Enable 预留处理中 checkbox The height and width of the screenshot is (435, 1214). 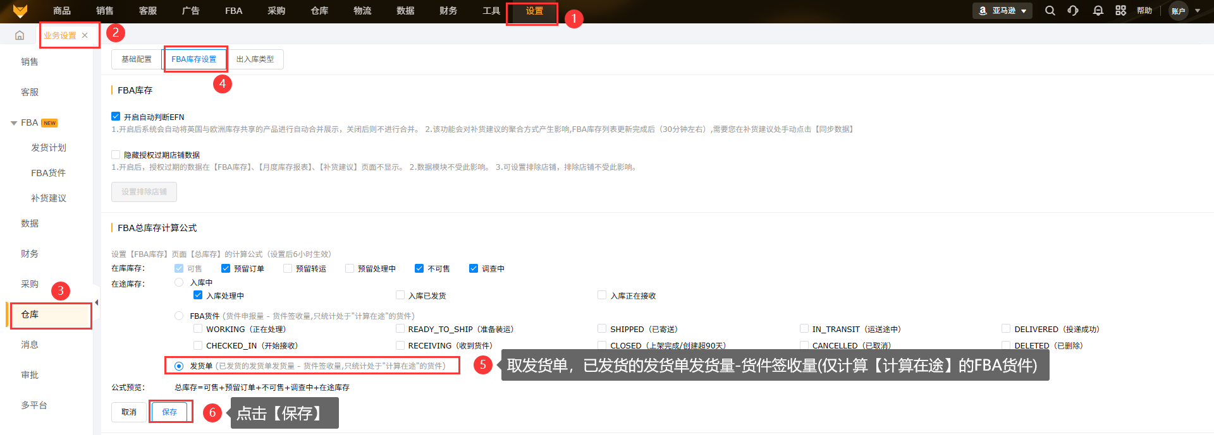[350, 268]
